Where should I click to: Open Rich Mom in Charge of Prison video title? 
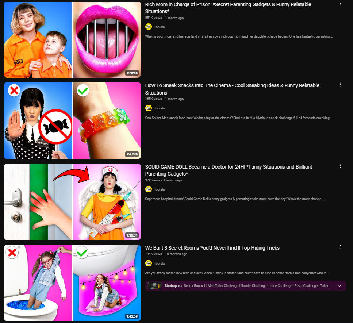point(228,8)
